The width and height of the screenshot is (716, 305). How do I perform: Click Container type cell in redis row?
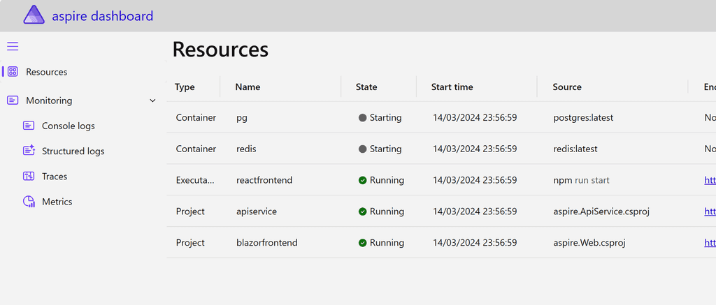coord(196,149)
